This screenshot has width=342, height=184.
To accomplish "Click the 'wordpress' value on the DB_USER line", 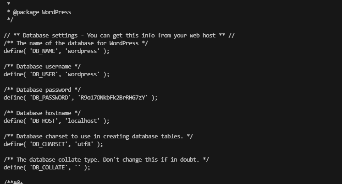I will (83, 74).
